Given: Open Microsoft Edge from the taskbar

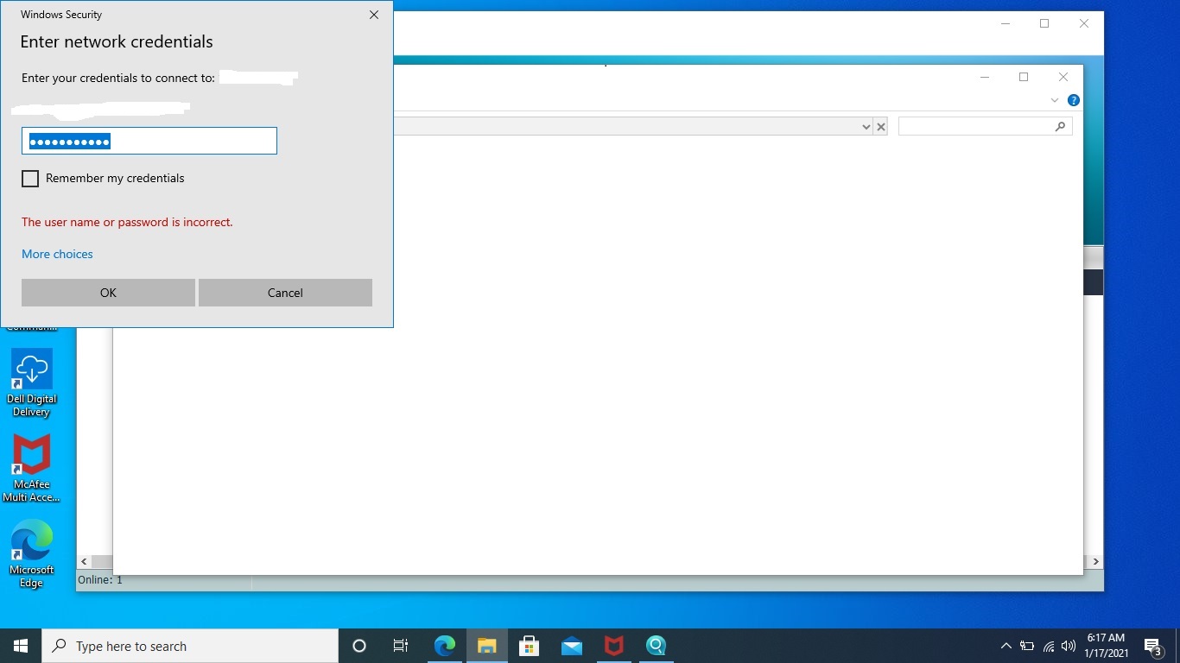Looking at the screenshot, I should point(445,646).
